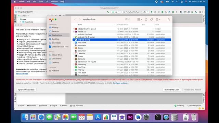Open the Profiler tool window tab
Image resolution: width=219 pixels, height=123 pixels.
(63, 106)
